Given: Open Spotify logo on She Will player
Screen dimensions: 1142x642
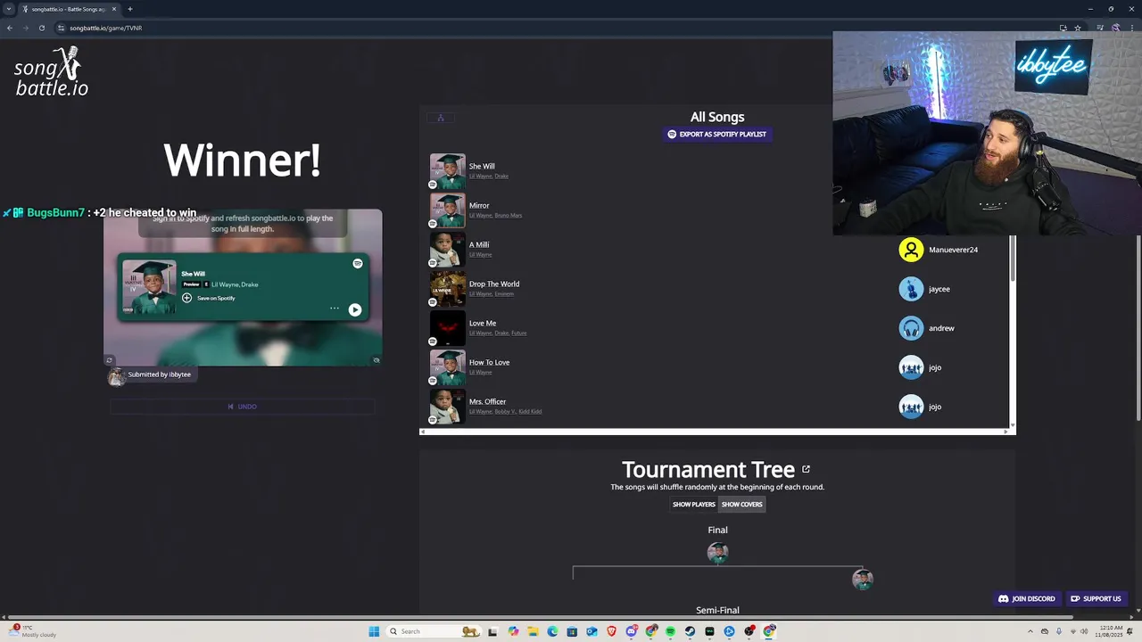Looking at the screenshot, I should [358, 264].
